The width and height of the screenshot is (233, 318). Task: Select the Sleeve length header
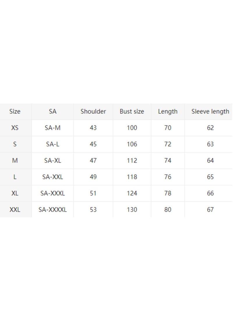tap(210, 111)
